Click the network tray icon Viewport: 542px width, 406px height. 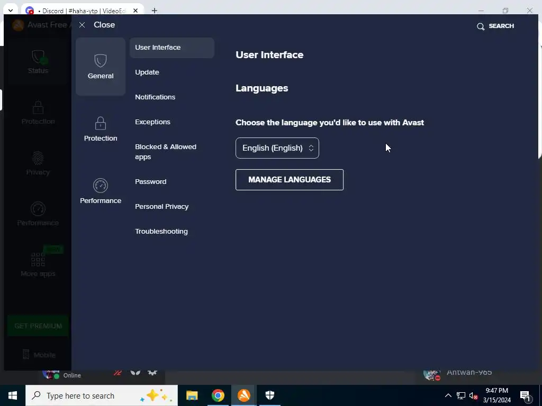[x=461, y=395]
